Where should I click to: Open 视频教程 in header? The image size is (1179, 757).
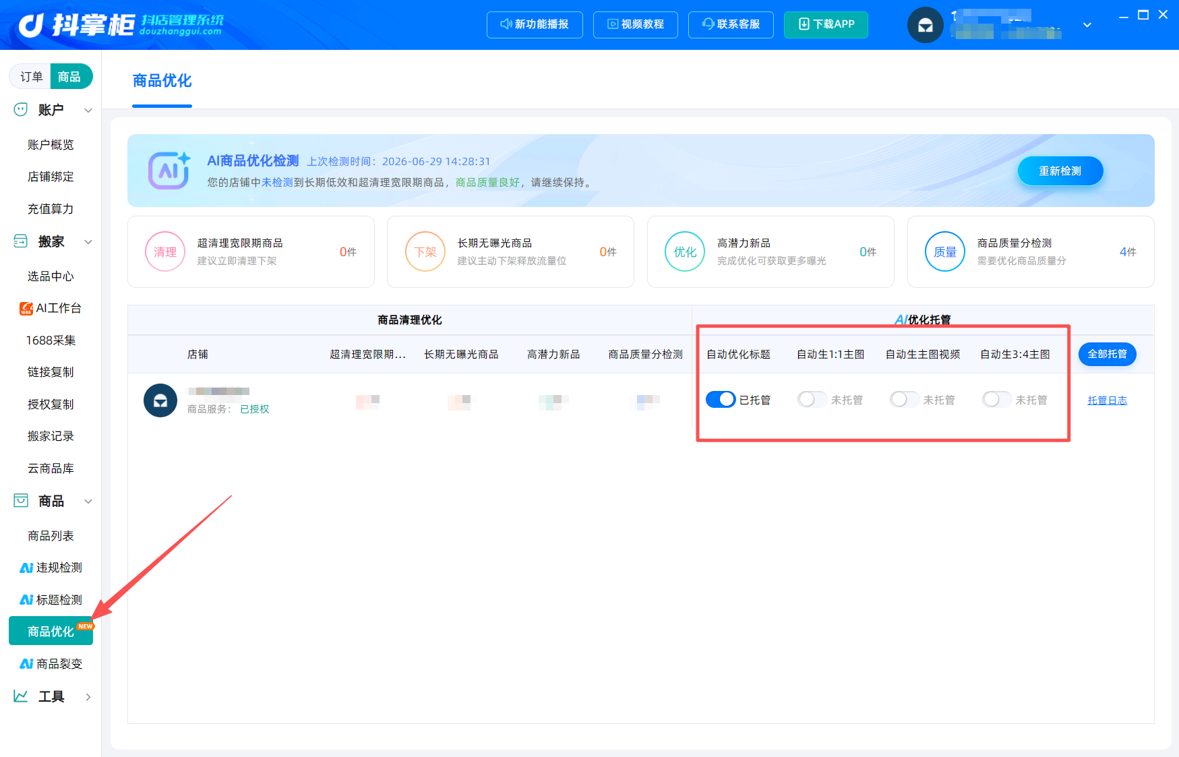(x=635, y=24)
